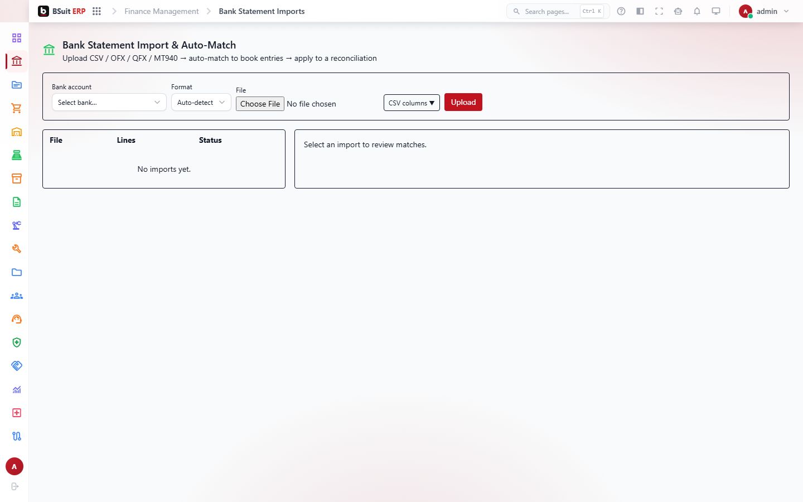Open the blue file-folder sidebar icon below bank

click(17, 85)
